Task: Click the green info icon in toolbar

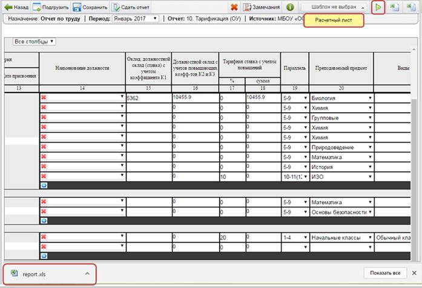Action: 290,7
